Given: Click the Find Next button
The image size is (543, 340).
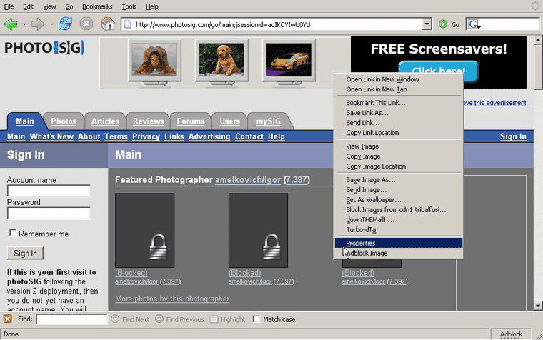Looking at the screenshot, I should [x=130, y=319].
